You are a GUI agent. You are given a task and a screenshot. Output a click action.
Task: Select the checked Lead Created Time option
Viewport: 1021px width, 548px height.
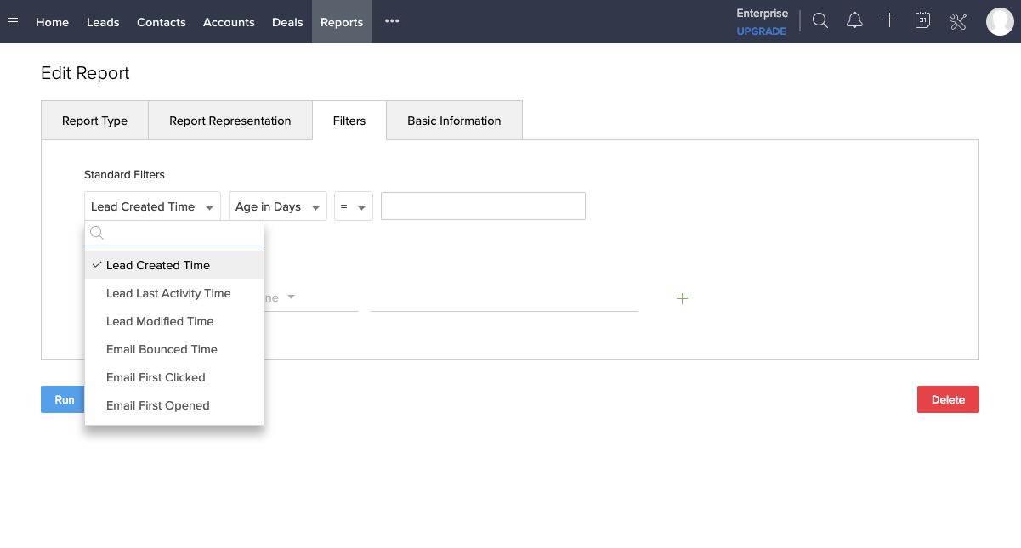pos(158,265)
